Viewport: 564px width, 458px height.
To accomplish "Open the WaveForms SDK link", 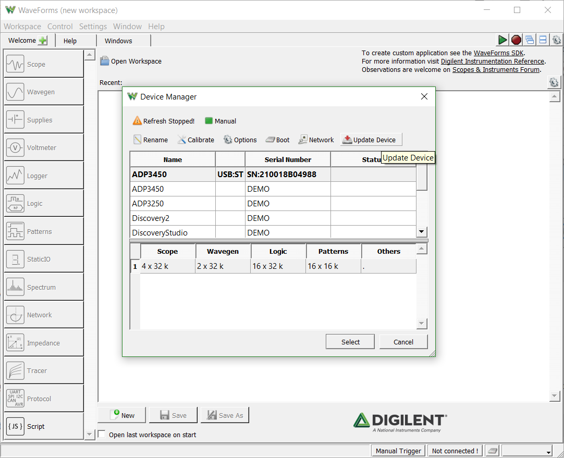I will (498, 53).
